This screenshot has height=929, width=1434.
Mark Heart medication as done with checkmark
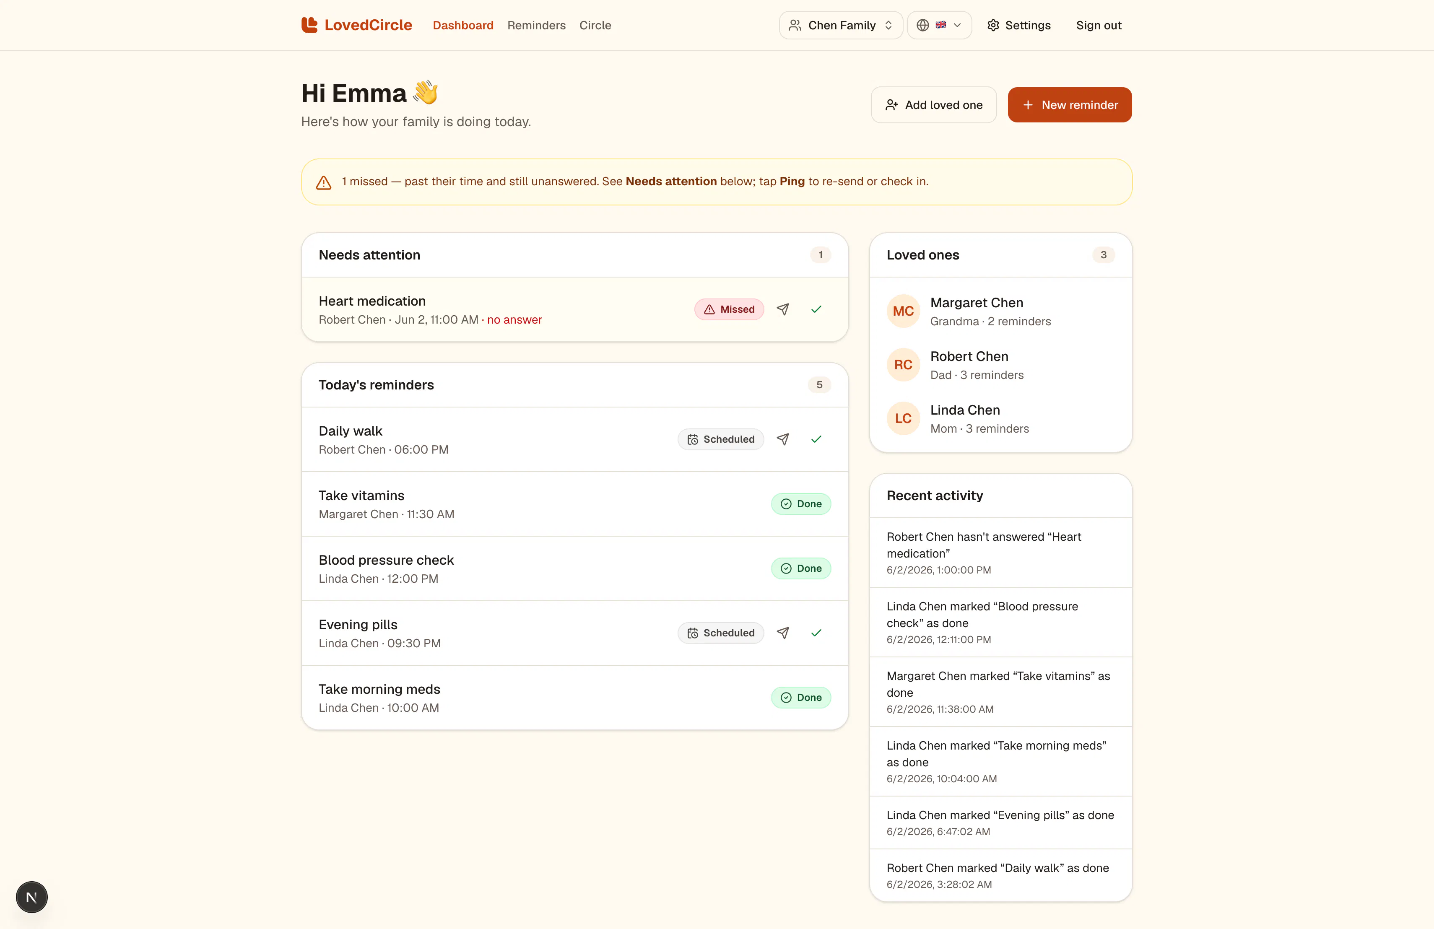[x=816, y=309]
